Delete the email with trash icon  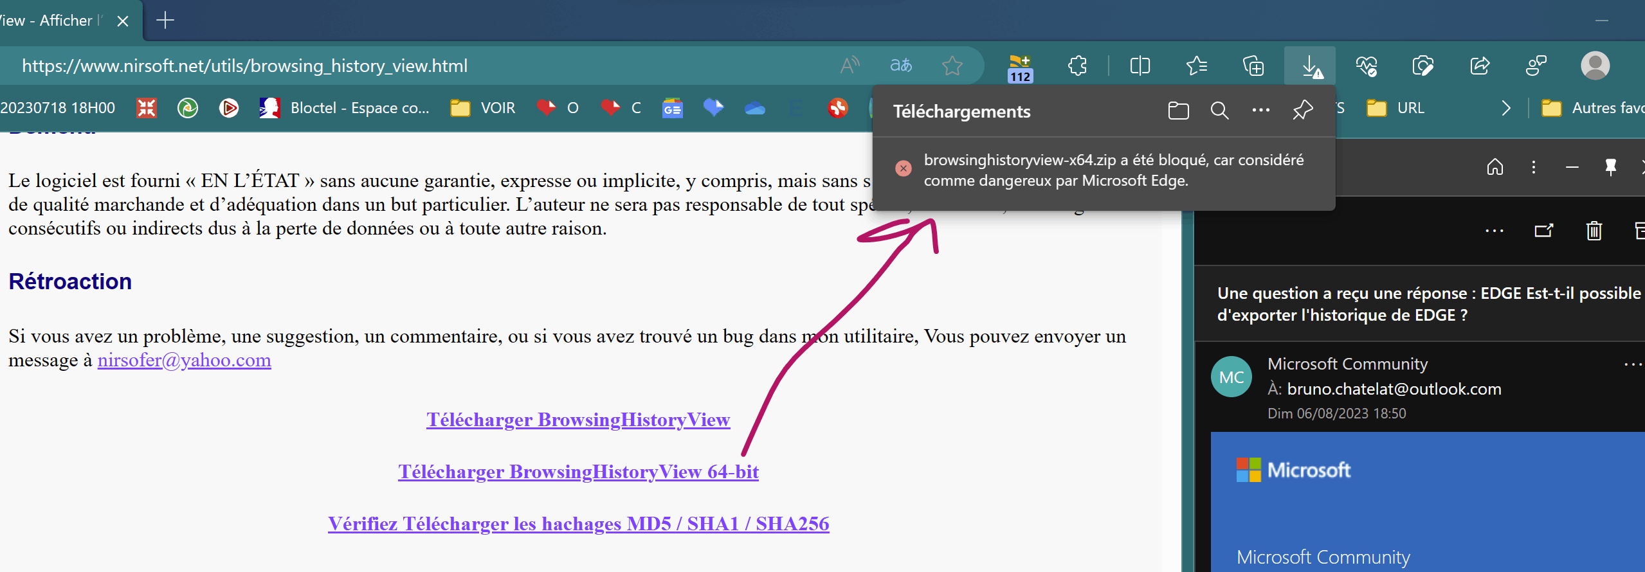pos(1594,230)
